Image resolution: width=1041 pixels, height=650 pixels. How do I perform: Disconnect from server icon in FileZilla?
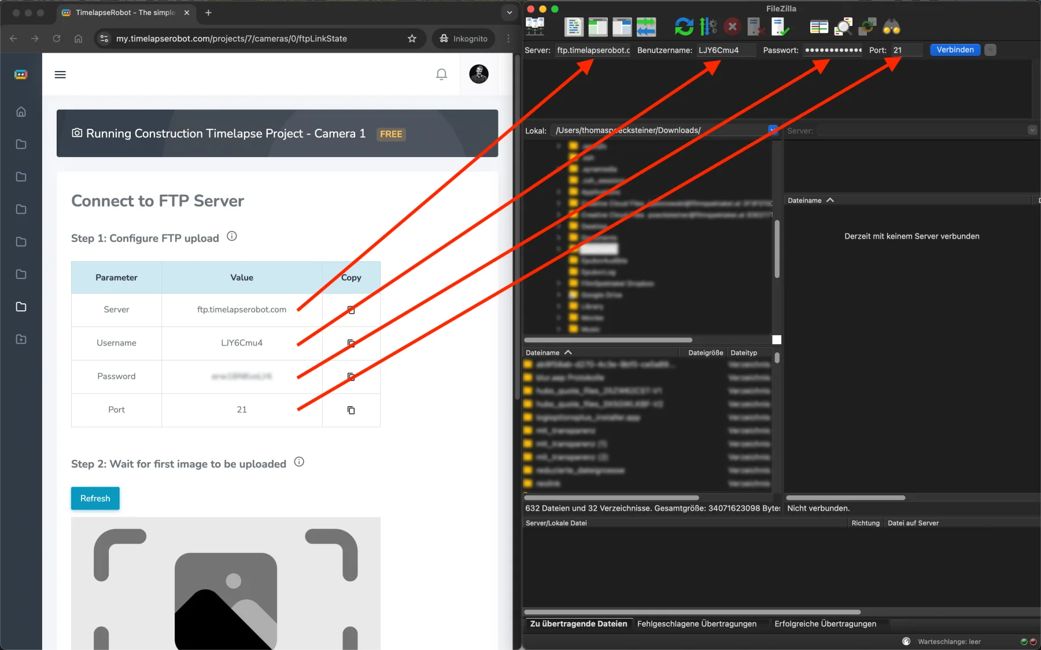pyautogui.click(x=756, y=27)
